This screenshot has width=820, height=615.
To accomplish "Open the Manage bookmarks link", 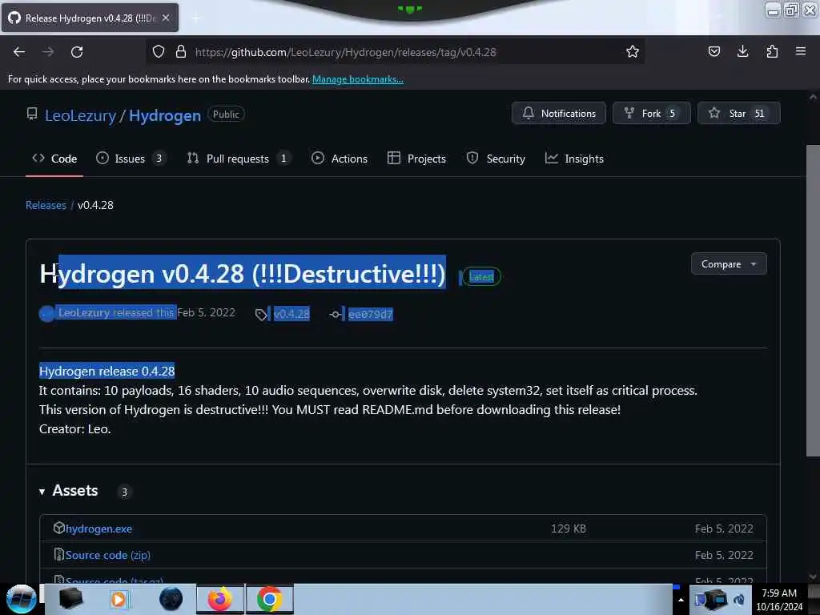I will coord(358,79).
